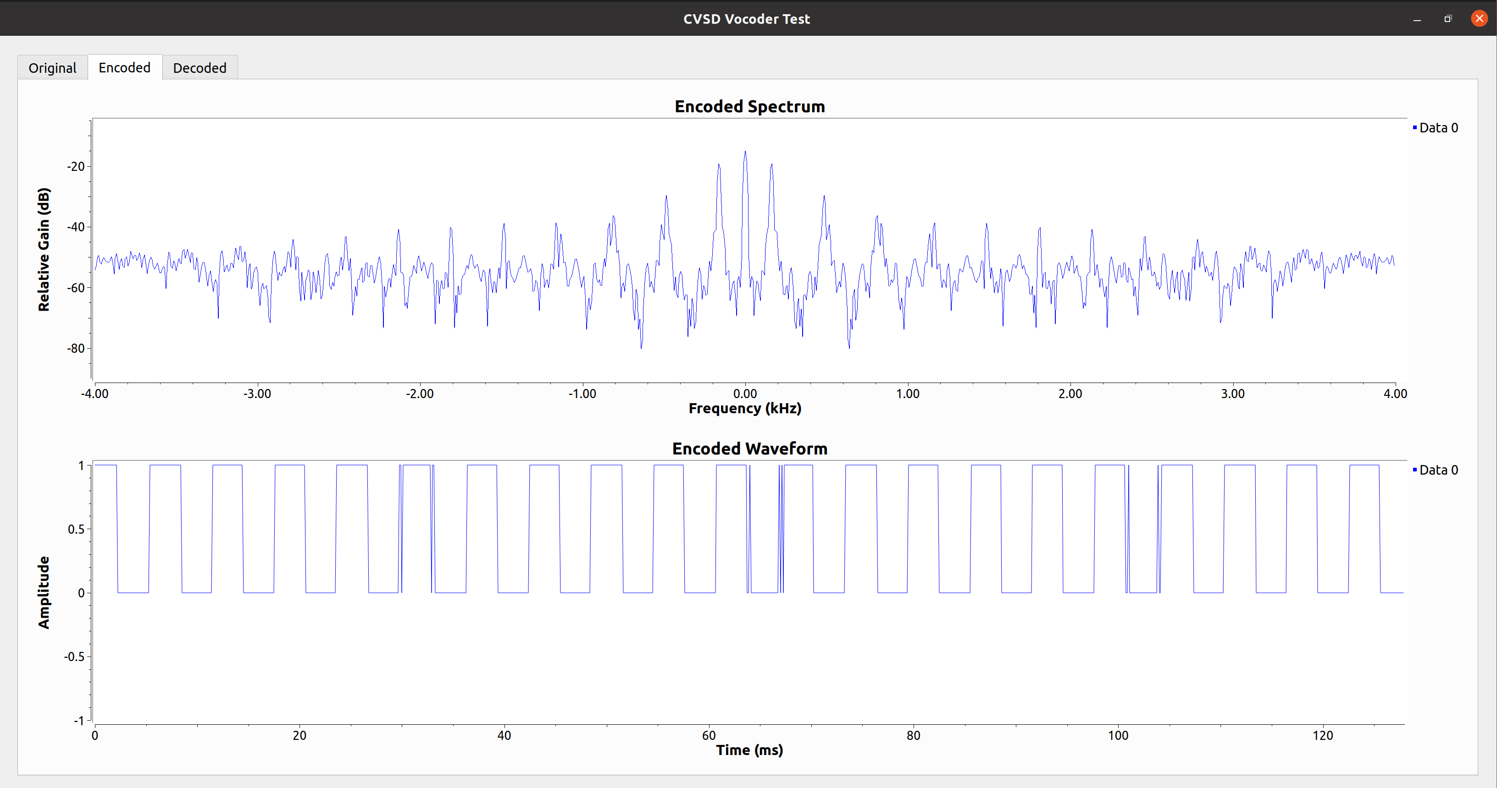
Task: Restore the window using maximize icon
Action: click(x=1447, y=19)
